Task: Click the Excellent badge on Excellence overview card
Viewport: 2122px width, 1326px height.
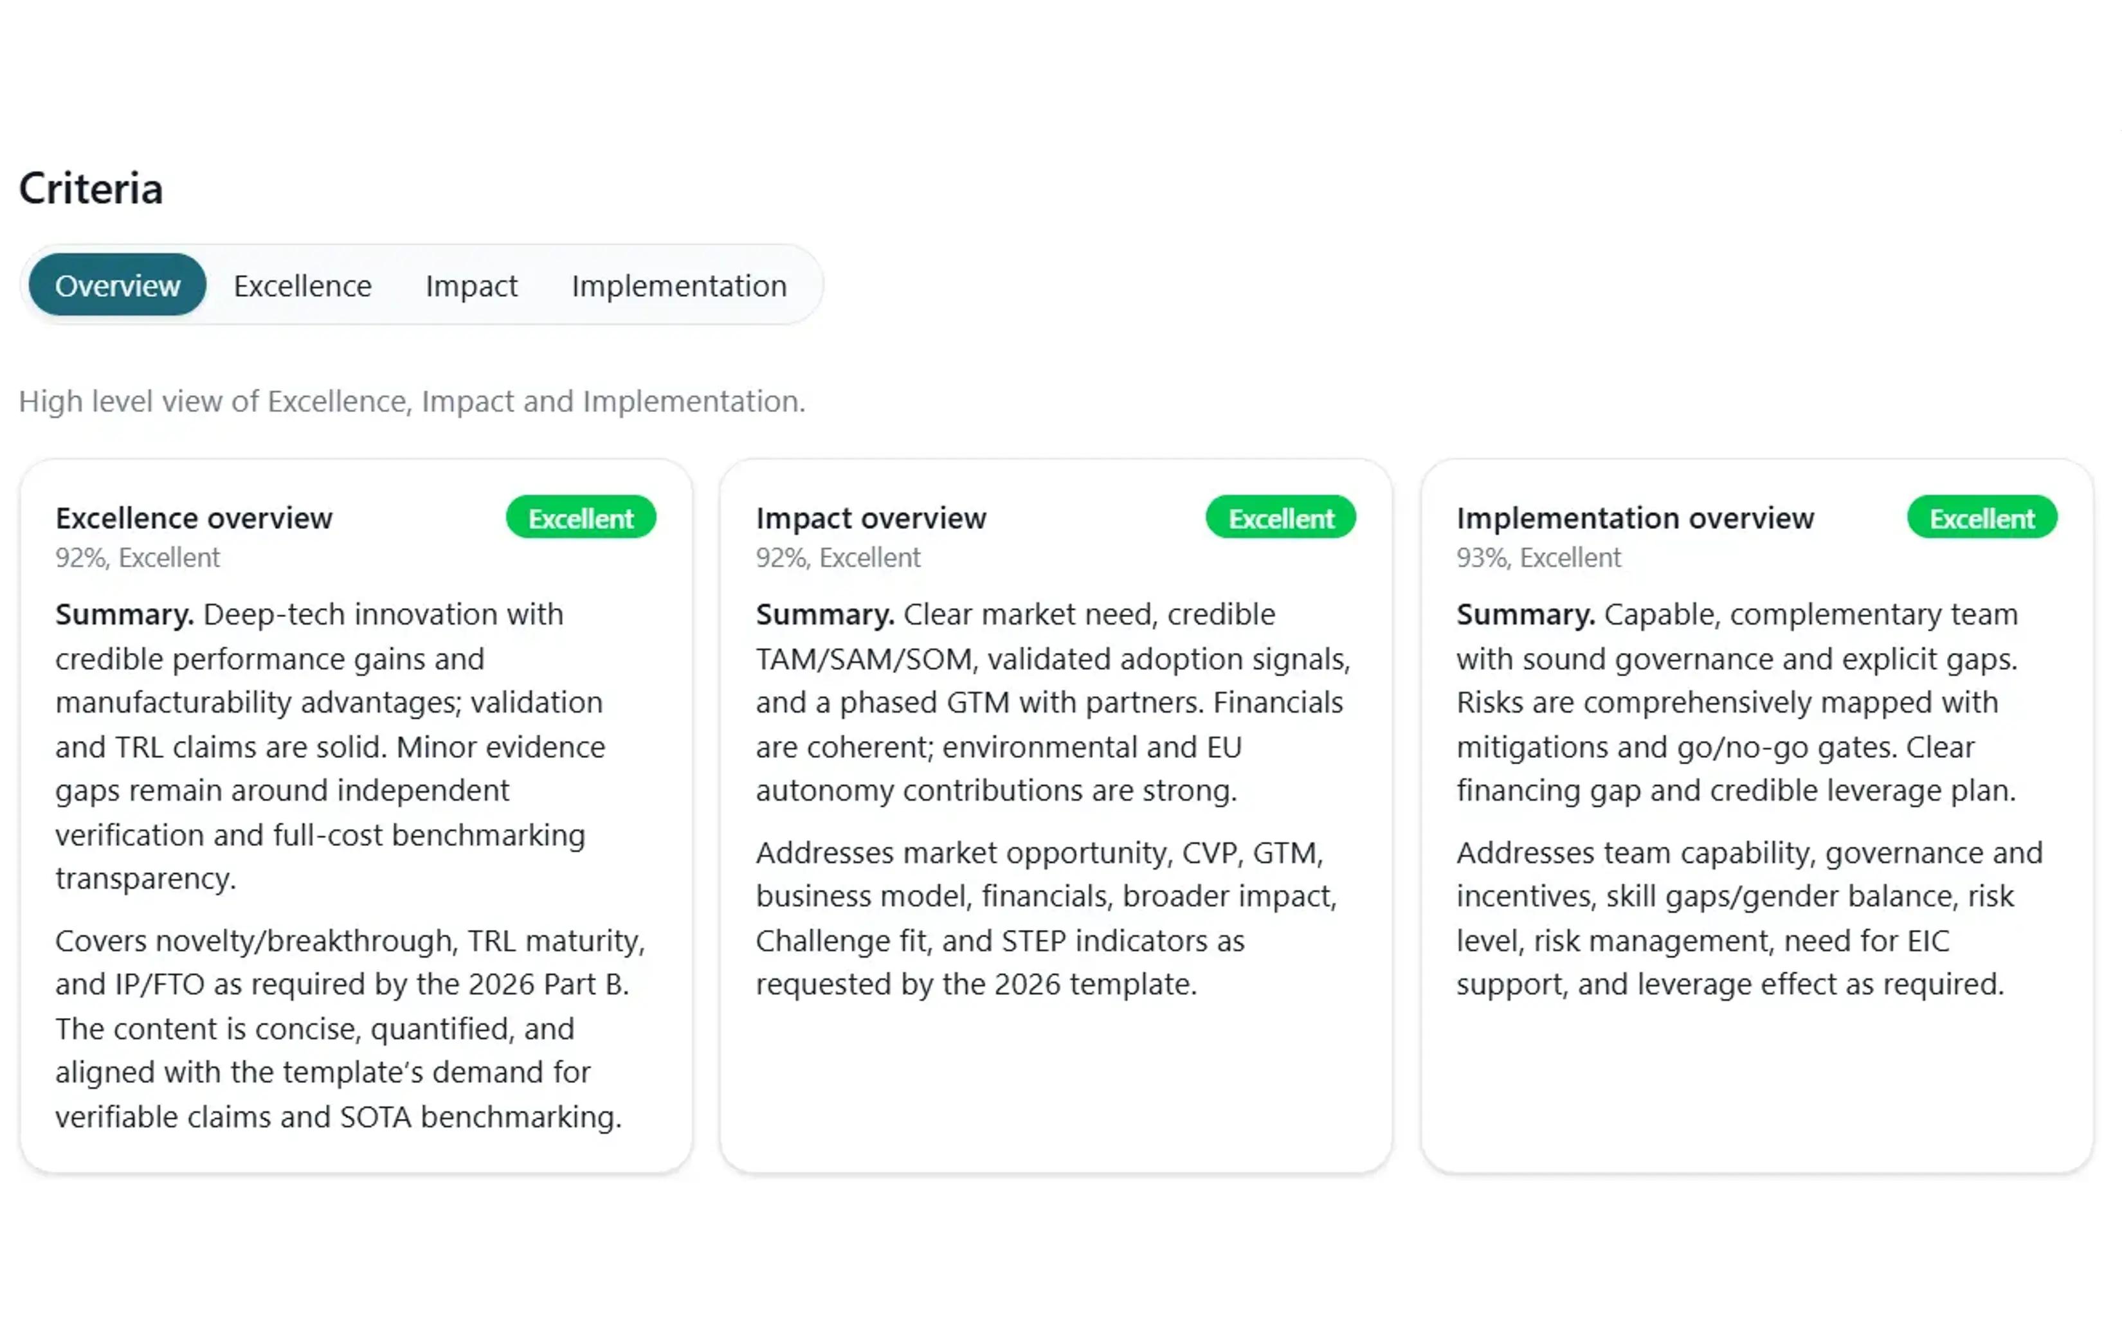Action: [x=581, y=517]
